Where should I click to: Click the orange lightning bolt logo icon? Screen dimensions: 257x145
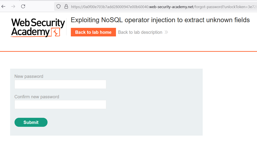pos(56,32)
